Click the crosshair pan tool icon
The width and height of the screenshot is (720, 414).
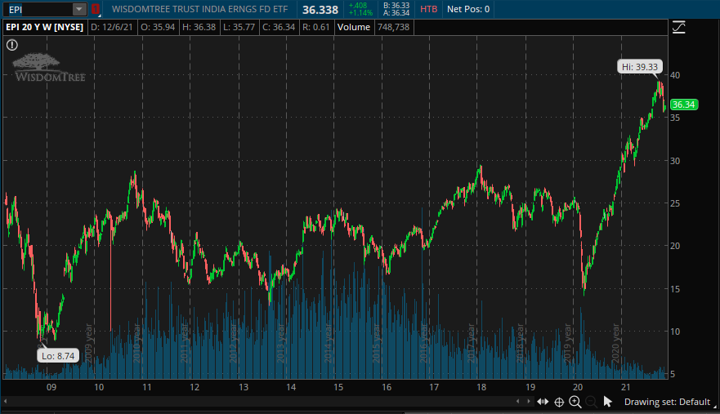click(x=559, y=402)
